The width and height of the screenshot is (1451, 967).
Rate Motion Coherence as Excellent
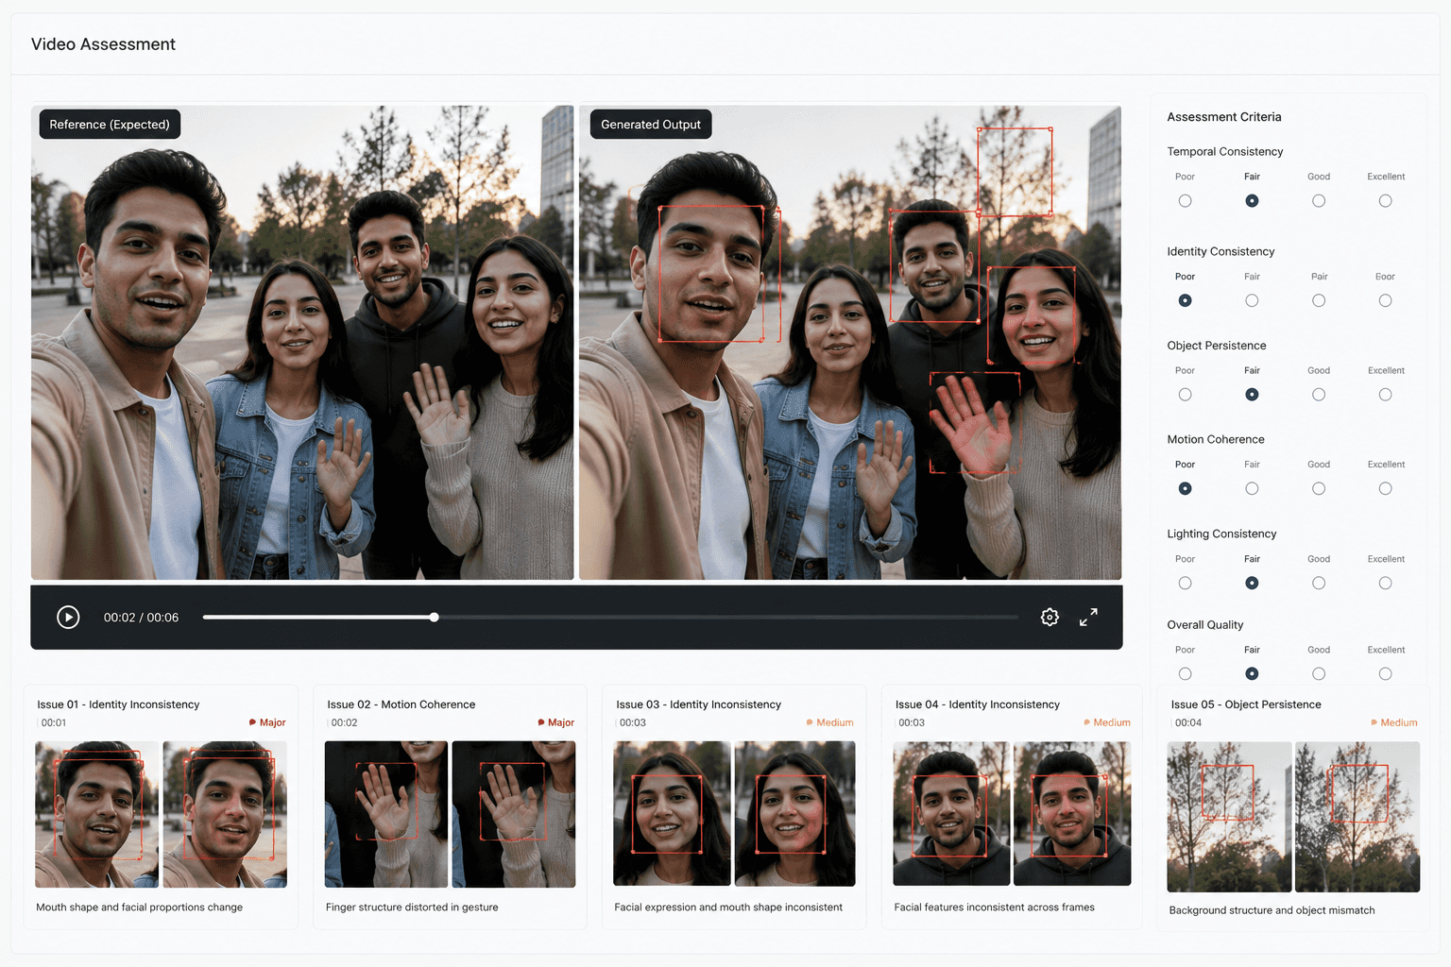[x=1385, y=488]
